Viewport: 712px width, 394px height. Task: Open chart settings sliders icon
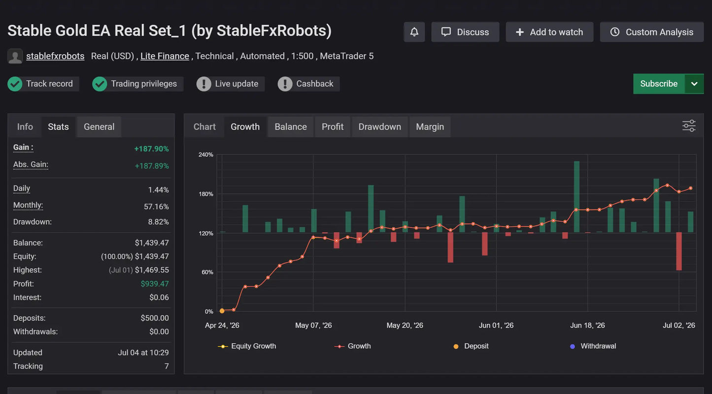tap(689, 126)
